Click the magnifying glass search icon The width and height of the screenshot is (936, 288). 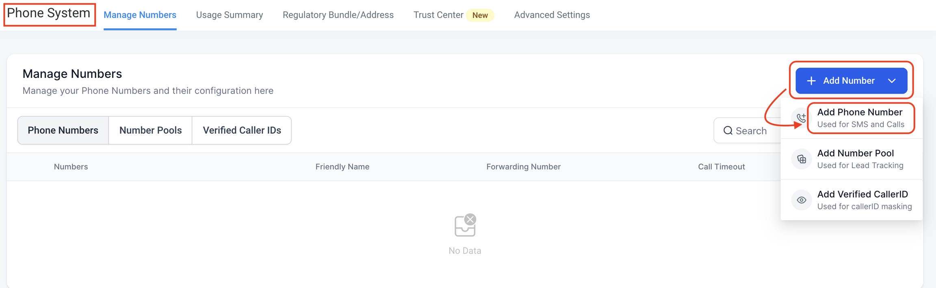pos(728,130)
